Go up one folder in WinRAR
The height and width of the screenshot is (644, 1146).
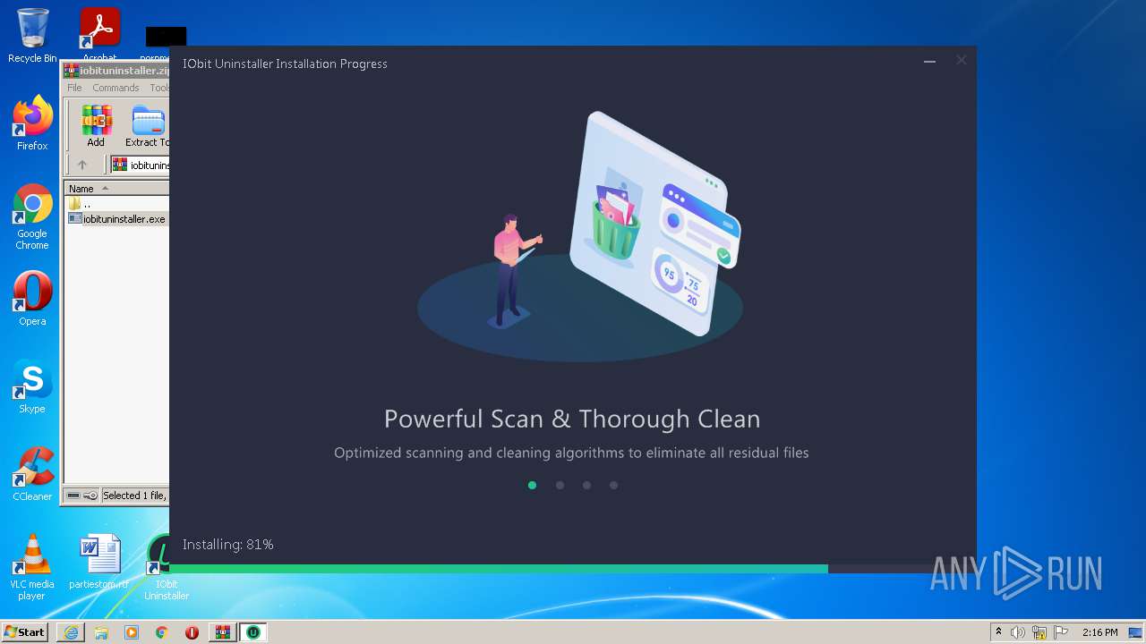[82, 165]
